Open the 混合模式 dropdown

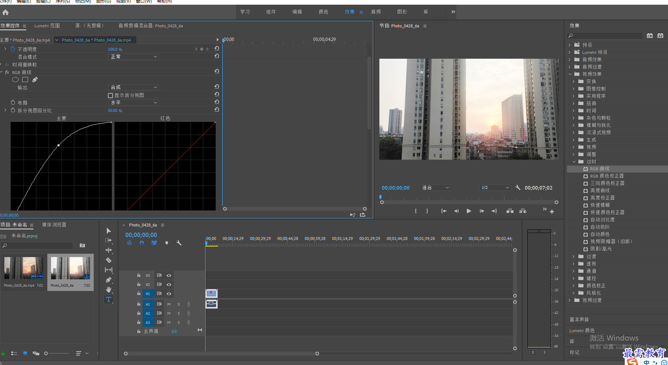134,57
